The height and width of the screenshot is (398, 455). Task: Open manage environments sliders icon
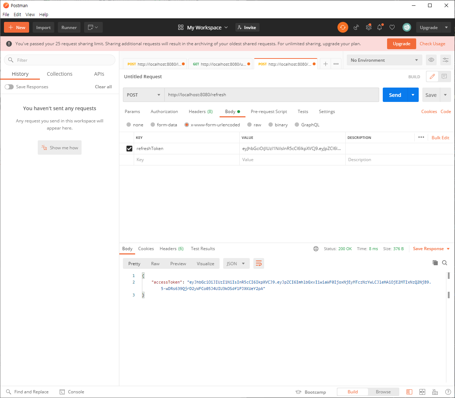[x=446, y=60]
